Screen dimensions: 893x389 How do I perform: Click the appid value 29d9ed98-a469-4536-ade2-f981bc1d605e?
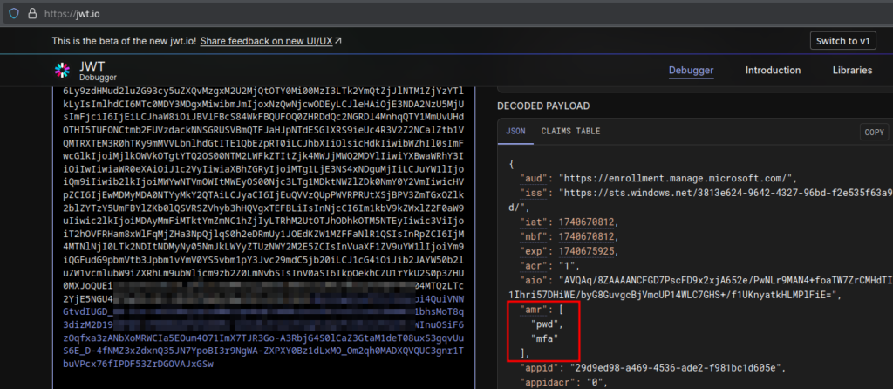pyautogui.click(x=678, y=368)
